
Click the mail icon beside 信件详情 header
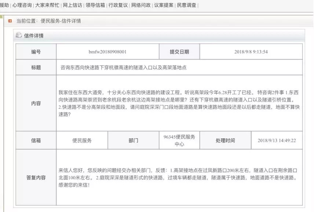19,35
